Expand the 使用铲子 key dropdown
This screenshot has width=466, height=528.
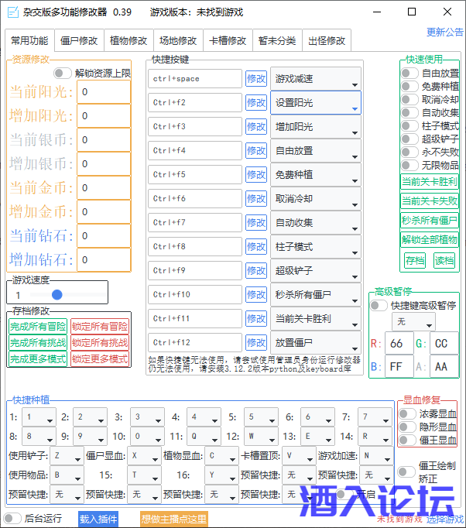(x=67, y=456)
